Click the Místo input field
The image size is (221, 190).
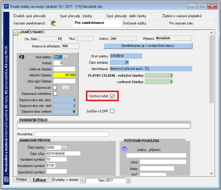[x=157, y=168]
